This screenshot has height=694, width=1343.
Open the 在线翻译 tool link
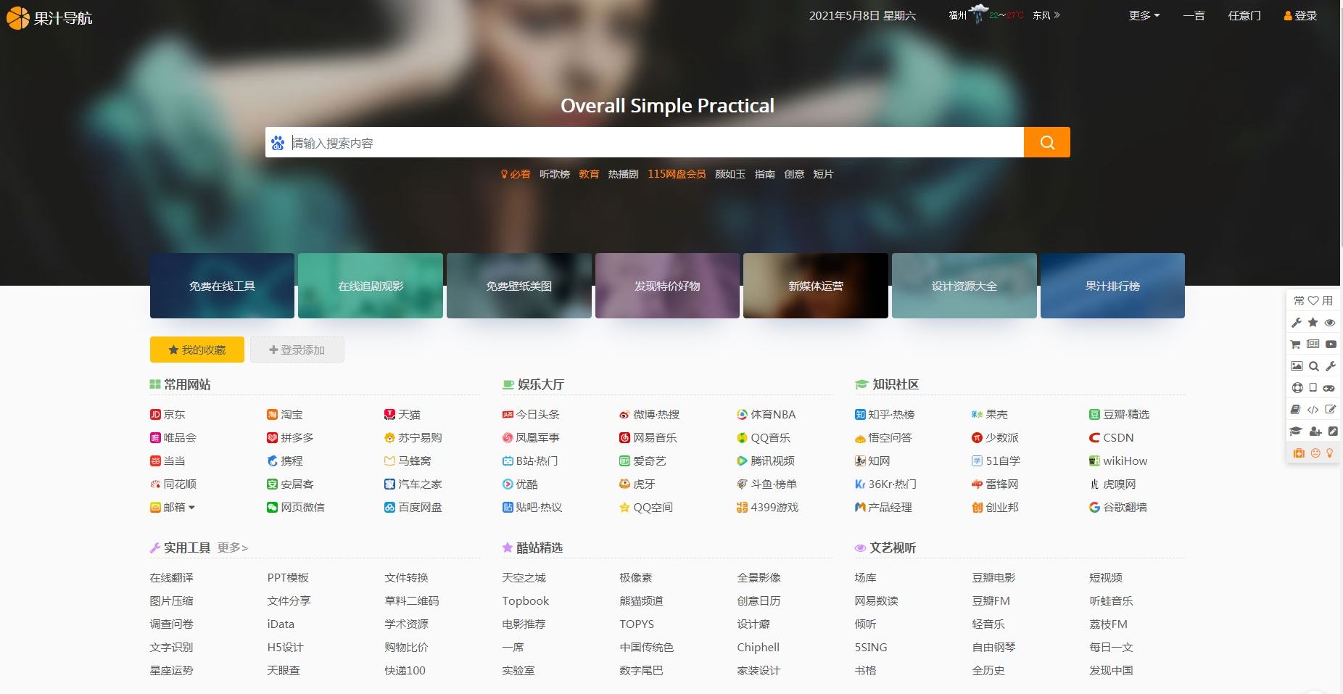point(171,578)
